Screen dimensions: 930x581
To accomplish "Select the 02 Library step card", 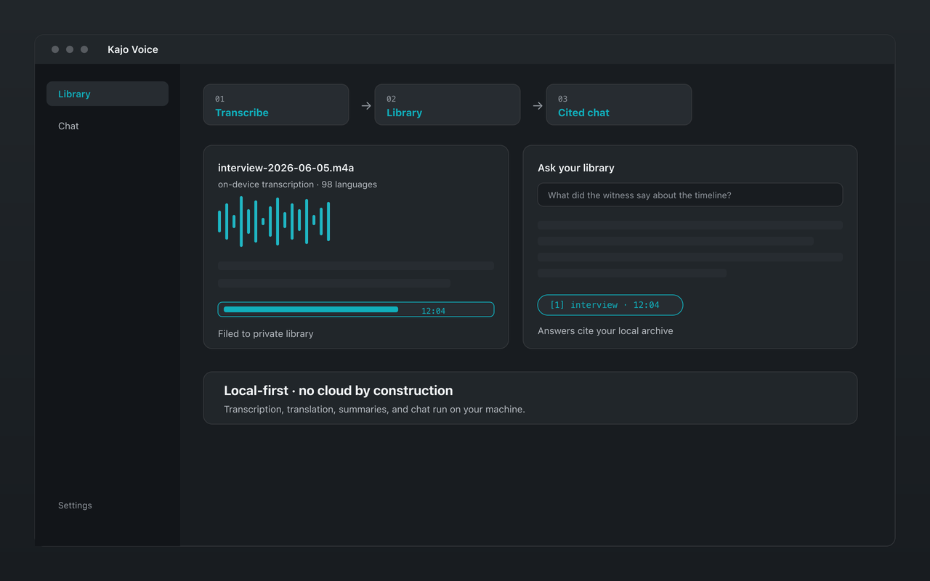I will pos(448,105).
